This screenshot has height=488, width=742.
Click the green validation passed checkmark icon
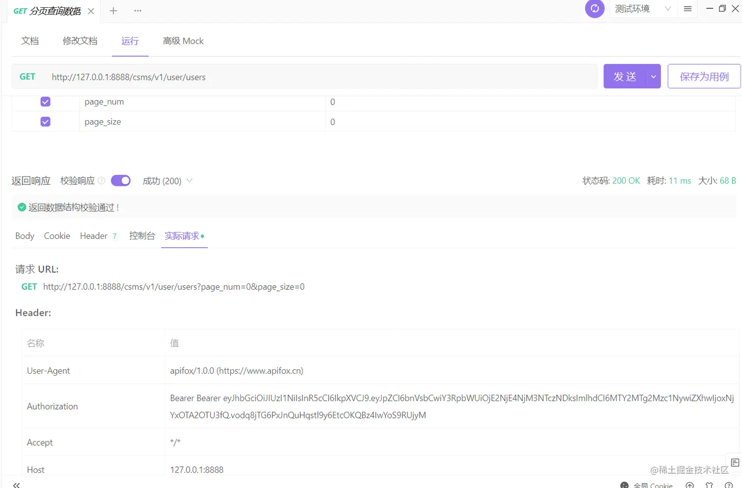pos(22,207)
